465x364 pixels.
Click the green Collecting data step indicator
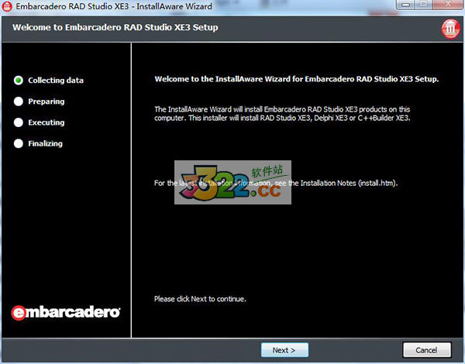19,80
